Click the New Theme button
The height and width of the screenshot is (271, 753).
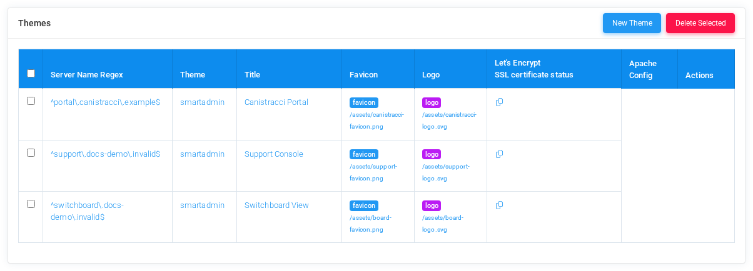click(x=632, y=23)
